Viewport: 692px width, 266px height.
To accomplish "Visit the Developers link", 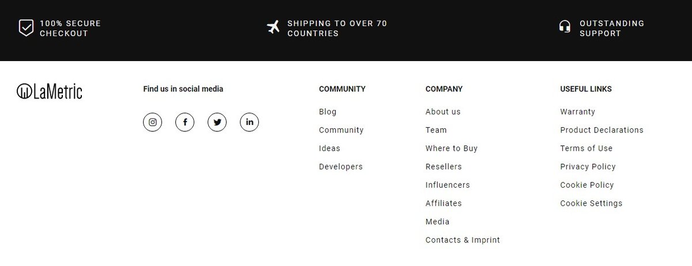I will click(x=341, y=167).
